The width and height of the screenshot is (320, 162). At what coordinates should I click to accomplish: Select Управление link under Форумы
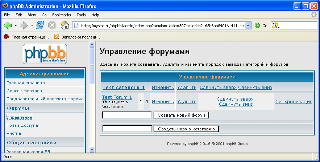click(x=19, y=117)
